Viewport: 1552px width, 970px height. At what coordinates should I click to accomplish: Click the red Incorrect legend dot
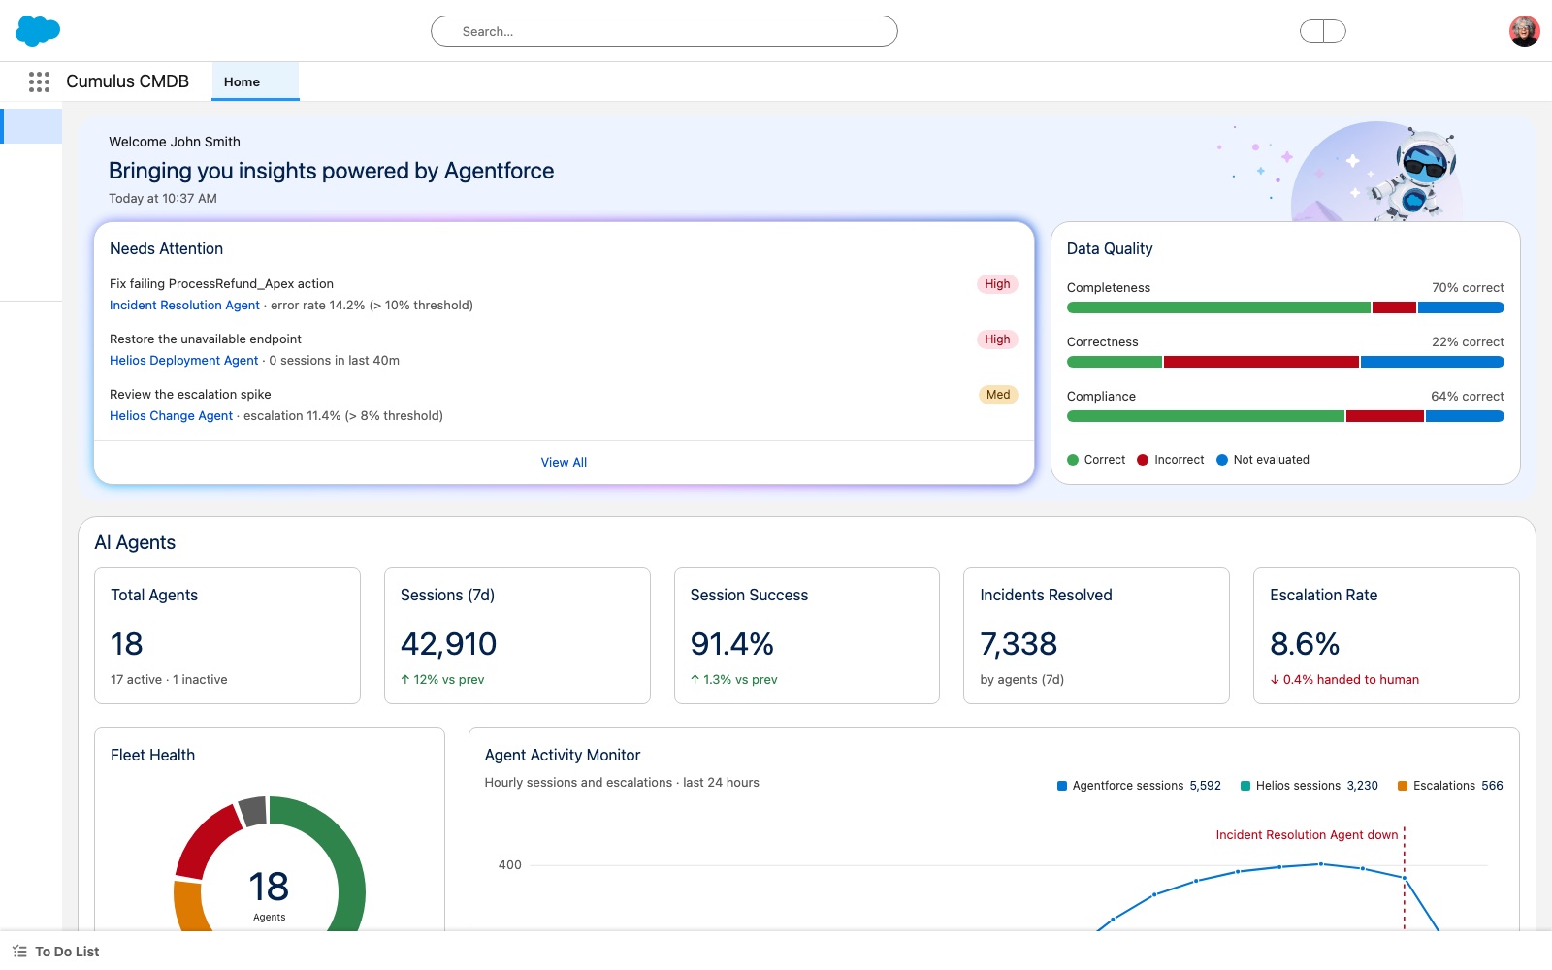click(1143, 460)
